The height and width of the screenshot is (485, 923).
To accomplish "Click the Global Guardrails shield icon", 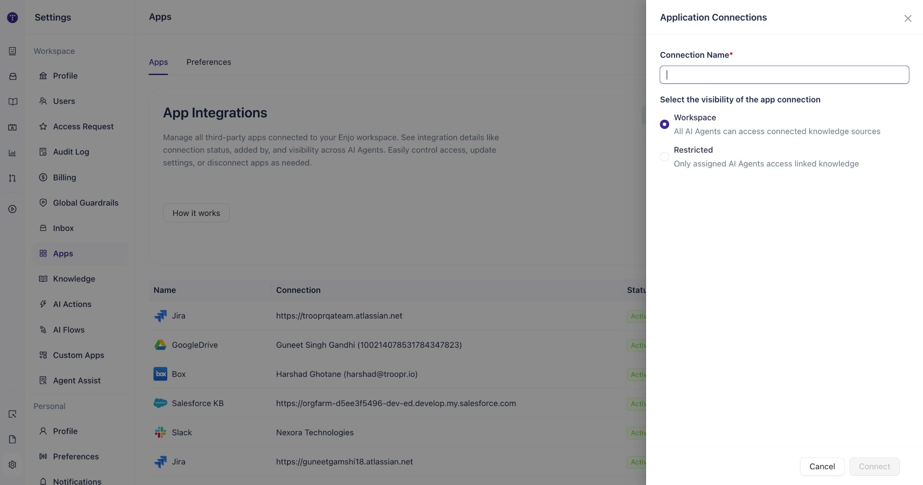I will pos(43,203).
